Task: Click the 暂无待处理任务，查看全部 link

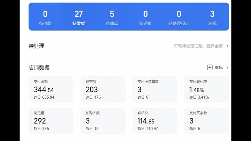Action: click(x=198, y=46)
